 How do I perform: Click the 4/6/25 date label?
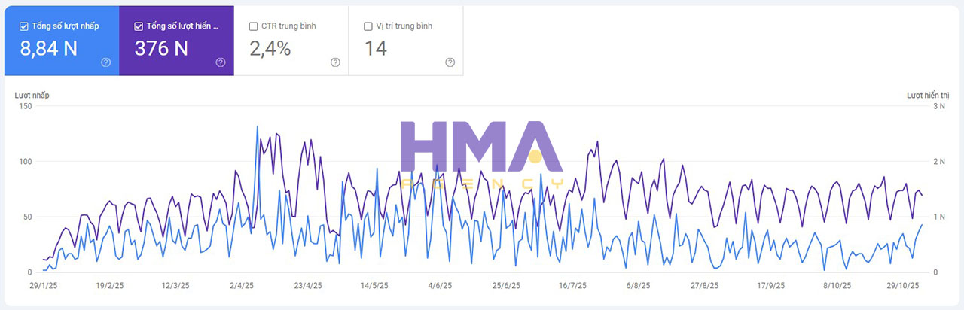point(440,286)
